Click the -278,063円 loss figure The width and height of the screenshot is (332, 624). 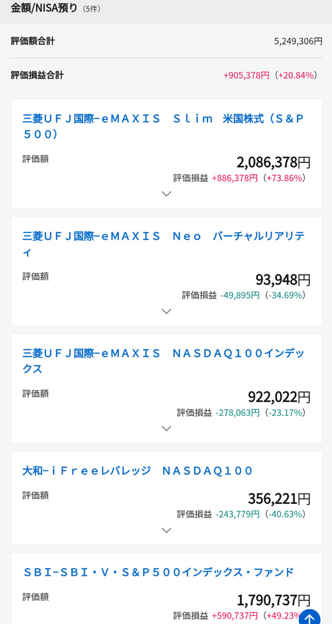coord(237,412)
